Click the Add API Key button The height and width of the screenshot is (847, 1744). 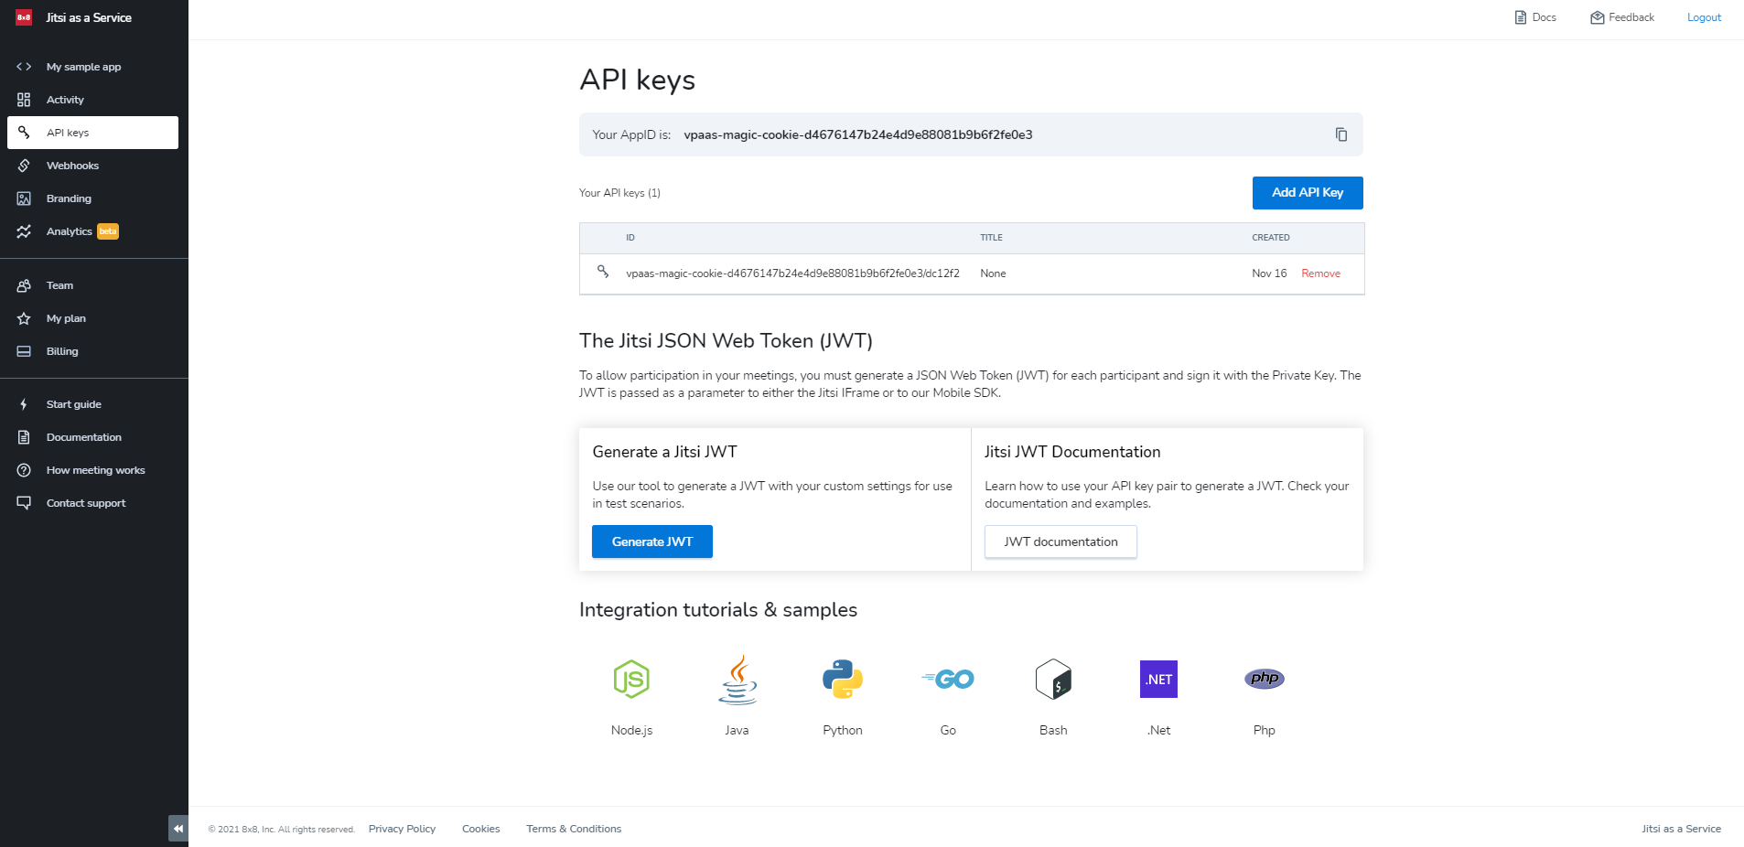click(x=1307, y=193)
